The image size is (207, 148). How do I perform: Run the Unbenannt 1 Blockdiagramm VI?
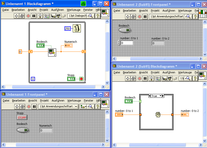coord(16,16)
